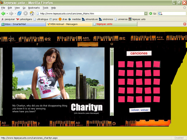Select the center pink square of grid

tap(139, 82)
